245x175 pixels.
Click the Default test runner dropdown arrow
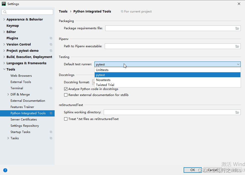click(x=238, y=64)
